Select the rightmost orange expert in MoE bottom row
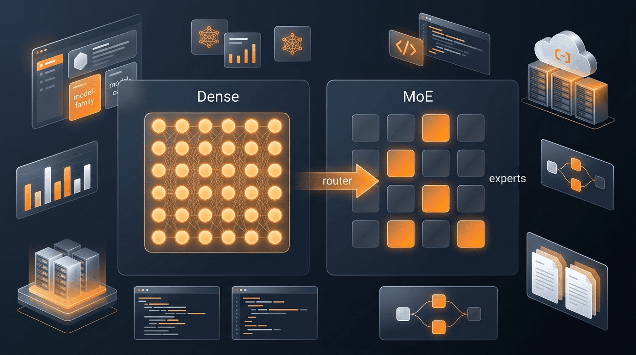This screenshot has height=355, width=636. click(x=471, y=233)
